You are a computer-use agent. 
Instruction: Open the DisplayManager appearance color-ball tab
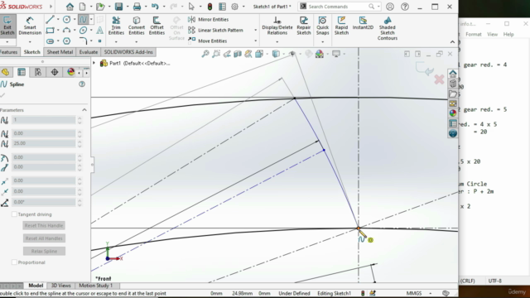click(70, 72)
